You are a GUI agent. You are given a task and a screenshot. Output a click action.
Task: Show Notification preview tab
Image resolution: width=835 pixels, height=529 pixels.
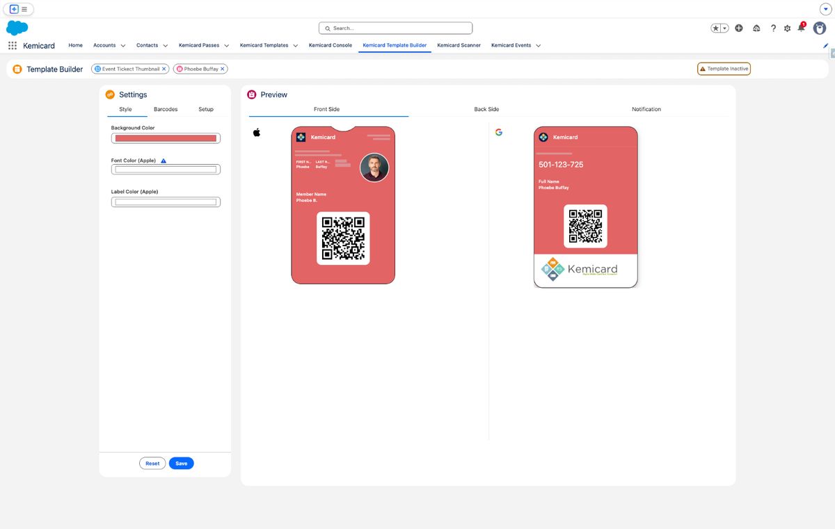tap(646, 109)
